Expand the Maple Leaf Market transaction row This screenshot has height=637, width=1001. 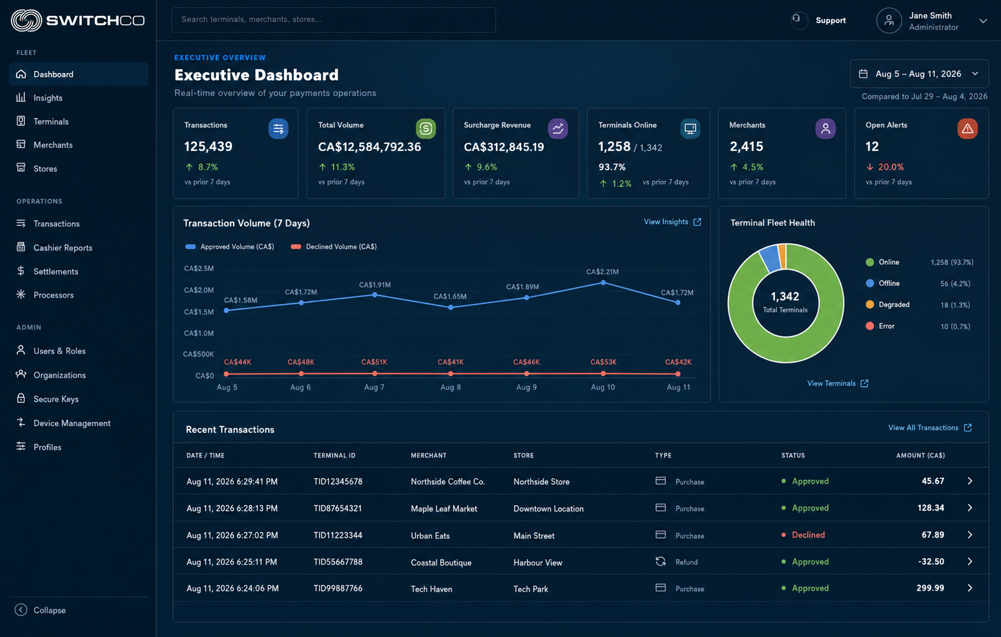[x=970, y=508]
